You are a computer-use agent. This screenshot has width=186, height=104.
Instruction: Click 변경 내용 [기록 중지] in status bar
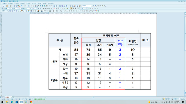pyautogui.click(x=40, y=99)
